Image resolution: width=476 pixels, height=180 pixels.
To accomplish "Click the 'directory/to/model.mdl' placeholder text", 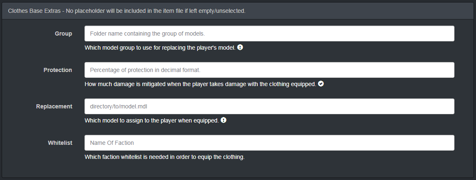I will tap(118, 106).
